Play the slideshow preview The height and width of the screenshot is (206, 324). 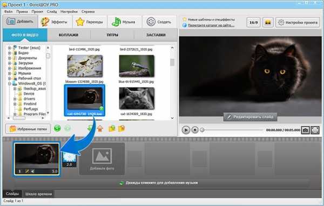[x=186, y=130]
